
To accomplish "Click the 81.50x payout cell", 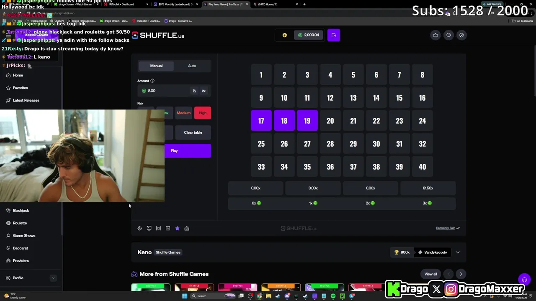I will click(x=428, y=188).
